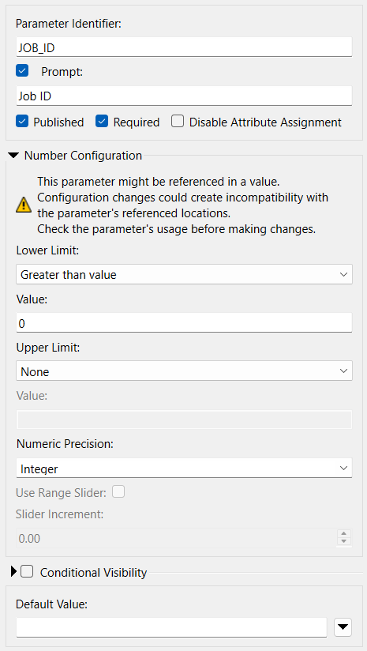Click the Prompt text field Job ID
The image size is (367, 651).
point(184,96)
